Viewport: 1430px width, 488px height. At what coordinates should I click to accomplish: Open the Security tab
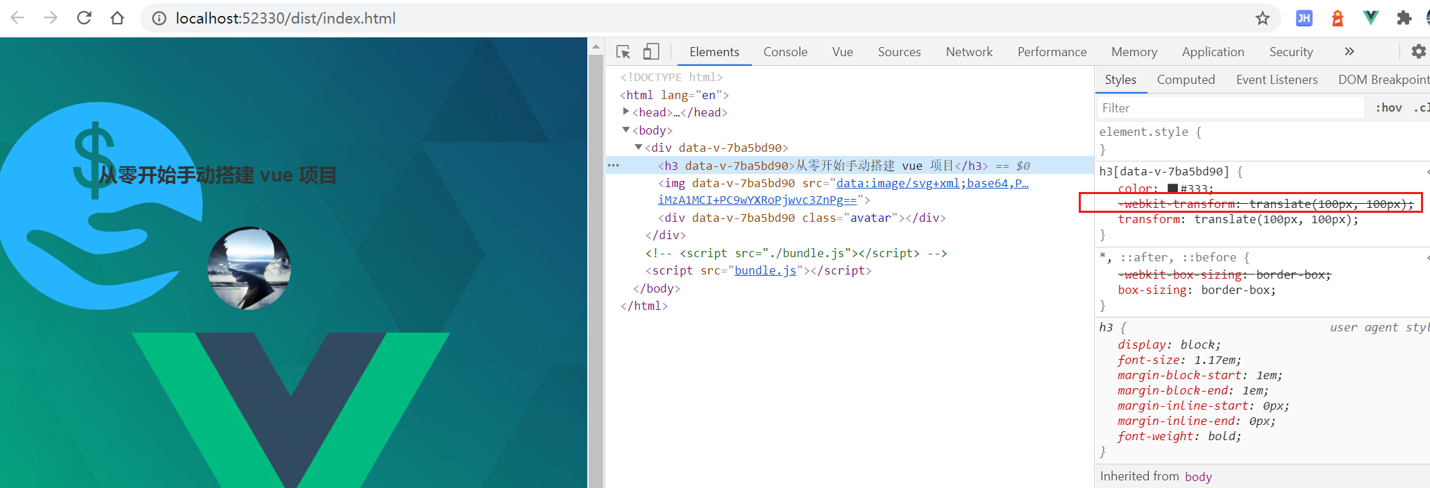click(x=1291, y=52)
